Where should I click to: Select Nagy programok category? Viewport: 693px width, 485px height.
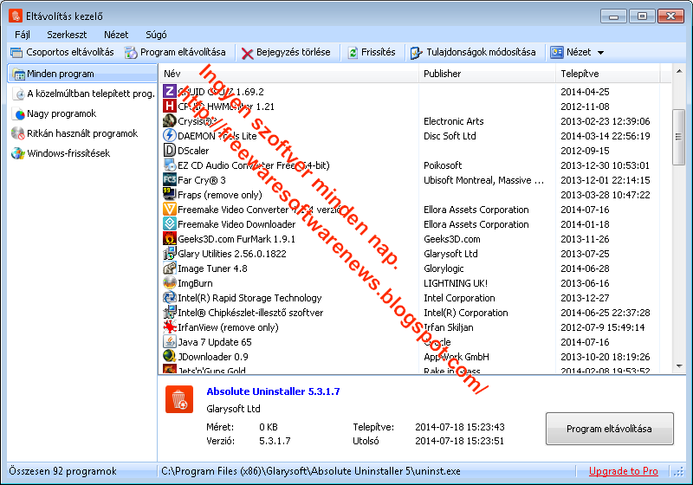54,113
